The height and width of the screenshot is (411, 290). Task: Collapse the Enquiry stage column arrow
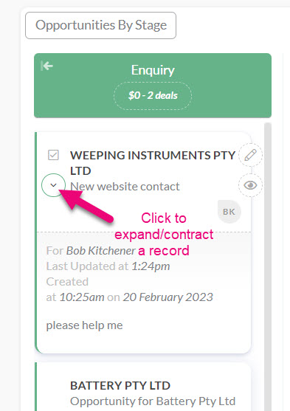click(47, 66)
